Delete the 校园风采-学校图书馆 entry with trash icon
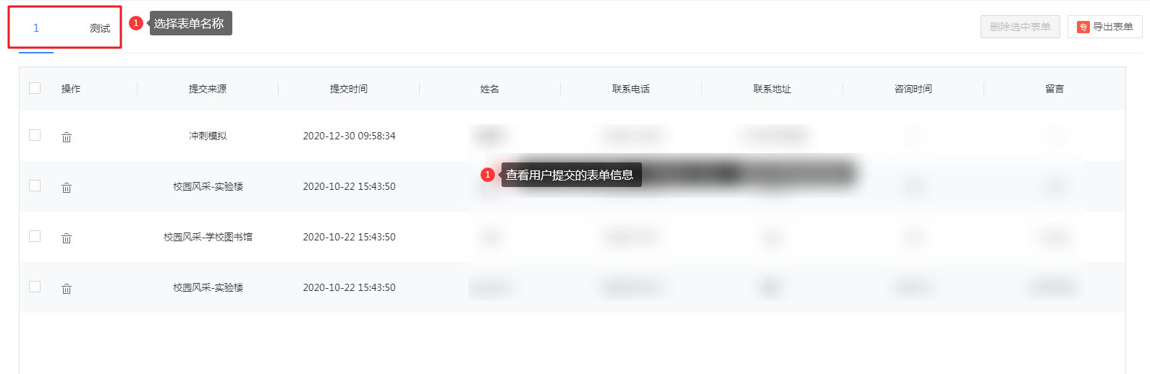This screenshot has height=374, width=1150. [x=67, y=238]
